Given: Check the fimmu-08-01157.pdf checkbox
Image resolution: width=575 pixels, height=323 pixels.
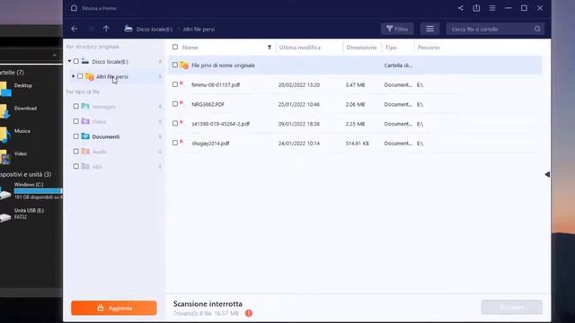Looking at the screenshot, I should pyautogui.click(x=175, y=84).
